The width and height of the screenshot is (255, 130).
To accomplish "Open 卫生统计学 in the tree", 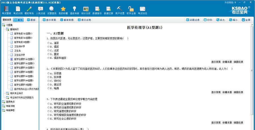I will [20, 46].
